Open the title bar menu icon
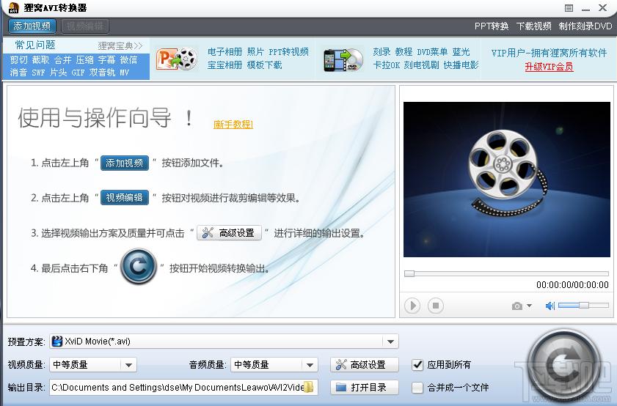The width and height of the screenshot is (617, 406). point(569,8)
